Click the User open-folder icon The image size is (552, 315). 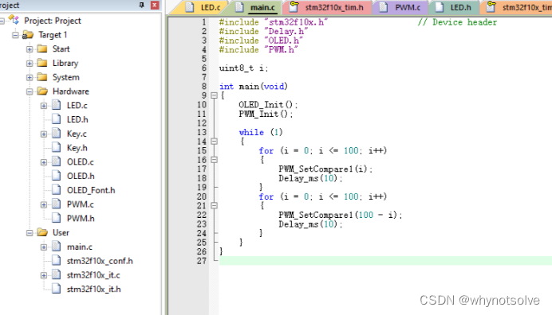coord(42,232)
